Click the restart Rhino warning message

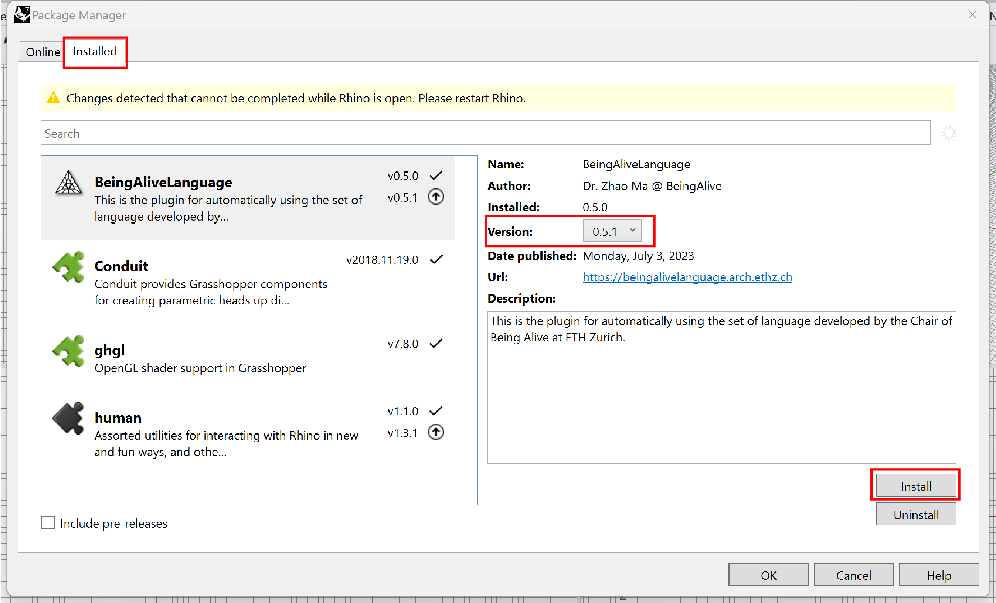296,98
